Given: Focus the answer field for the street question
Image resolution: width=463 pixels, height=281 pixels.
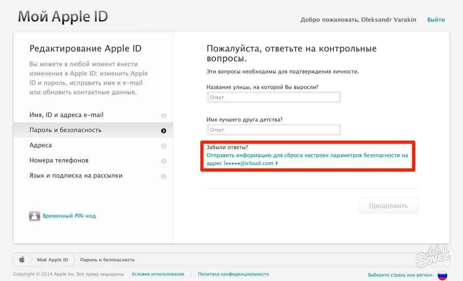Looking at the screenshot, I should pos(274,97).
